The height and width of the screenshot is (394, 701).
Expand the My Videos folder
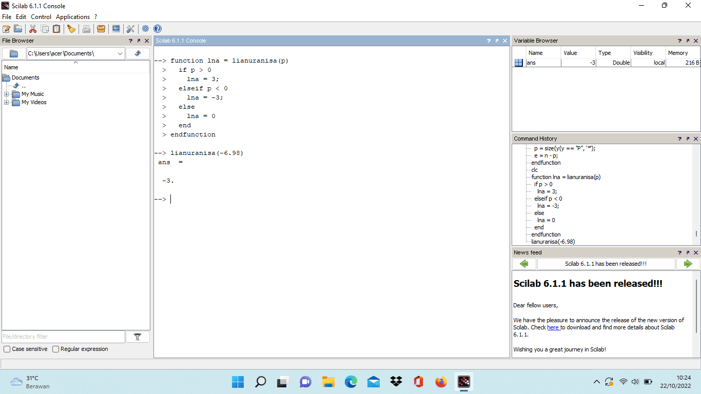coord(7,103)
